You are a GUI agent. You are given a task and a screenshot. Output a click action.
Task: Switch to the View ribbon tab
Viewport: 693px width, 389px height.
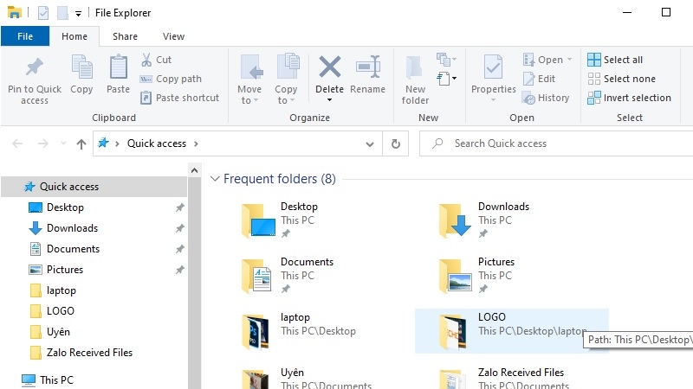pos(173,36)
